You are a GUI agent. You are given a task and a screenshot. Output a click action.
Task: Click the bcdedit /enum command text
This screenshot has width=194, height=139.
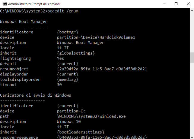click(x=63, y=11)
